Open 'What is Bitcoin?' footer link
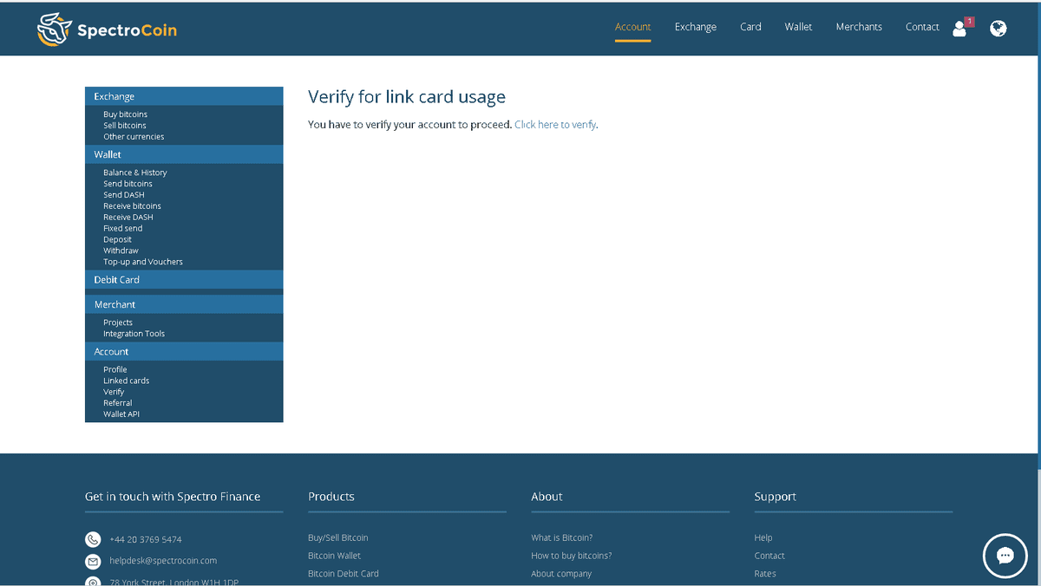The height and width of the screenshot is (586, 1041). pos(561,537)
